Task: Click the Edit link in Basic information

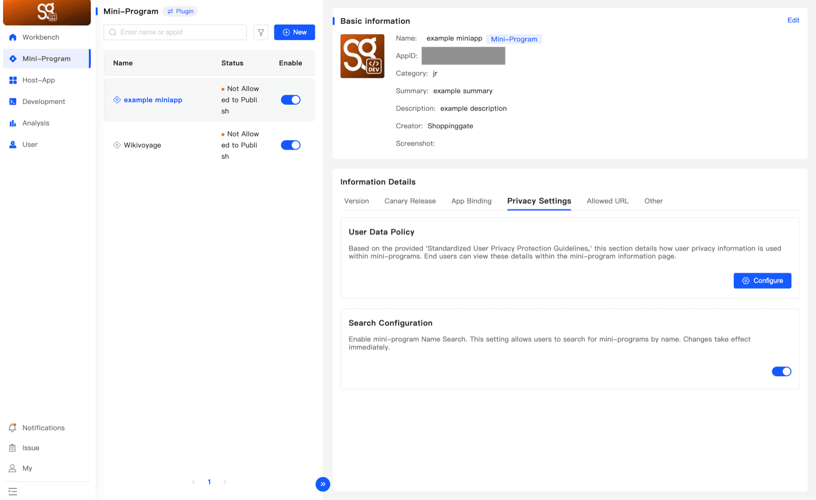Action: (793, 20)
